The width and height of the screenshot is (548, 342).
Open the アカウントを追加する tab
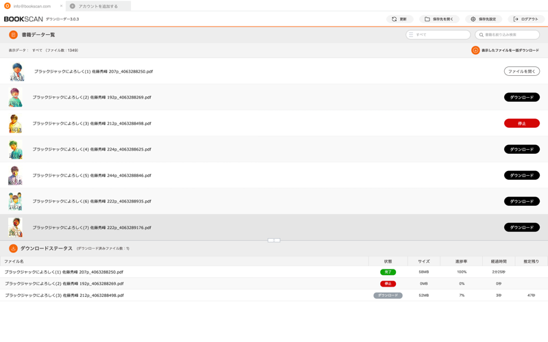click(x=98, y=6)
